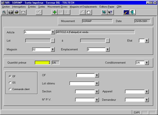Select the OS radio button
Viewport: 158px width, 115px height.
pyautogui.click(x=10, y=83)
